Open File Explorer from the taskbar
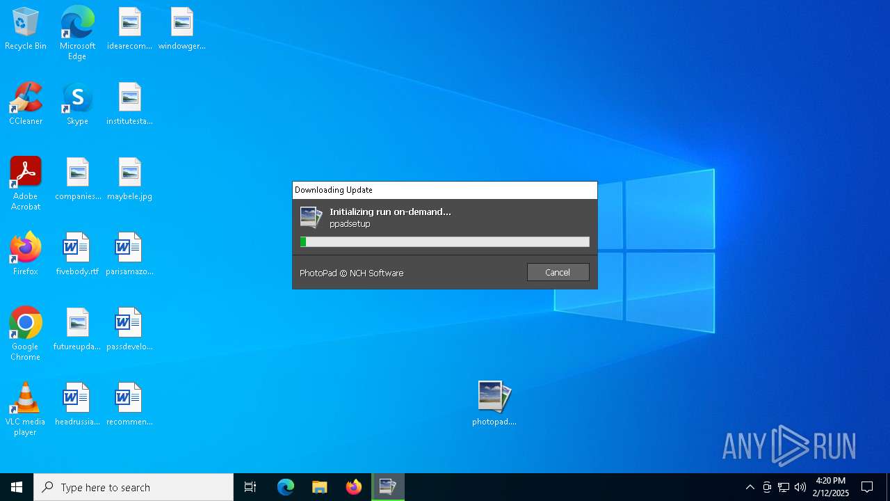The image size is (890, 501). click(320, 487)
